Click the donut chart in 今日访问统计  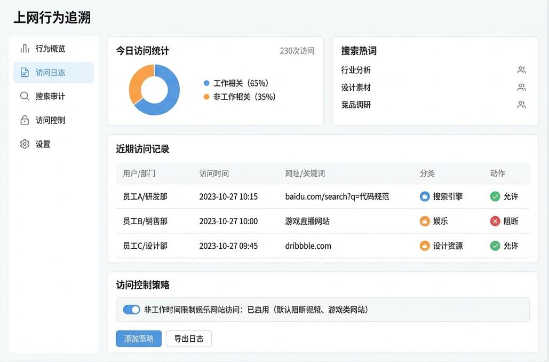point(154,90)
